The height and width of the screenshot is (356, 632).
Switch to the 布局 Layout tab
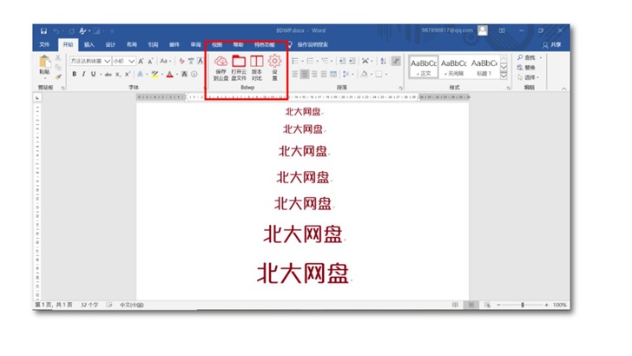tap(132, 45)
